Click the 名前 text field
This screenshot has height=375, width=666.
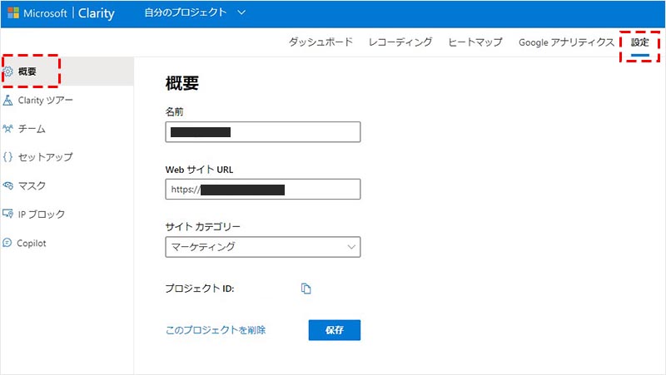click(x=263, y=131)
